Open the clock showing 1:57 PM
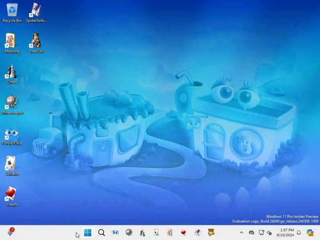 [x=285, y=232]
